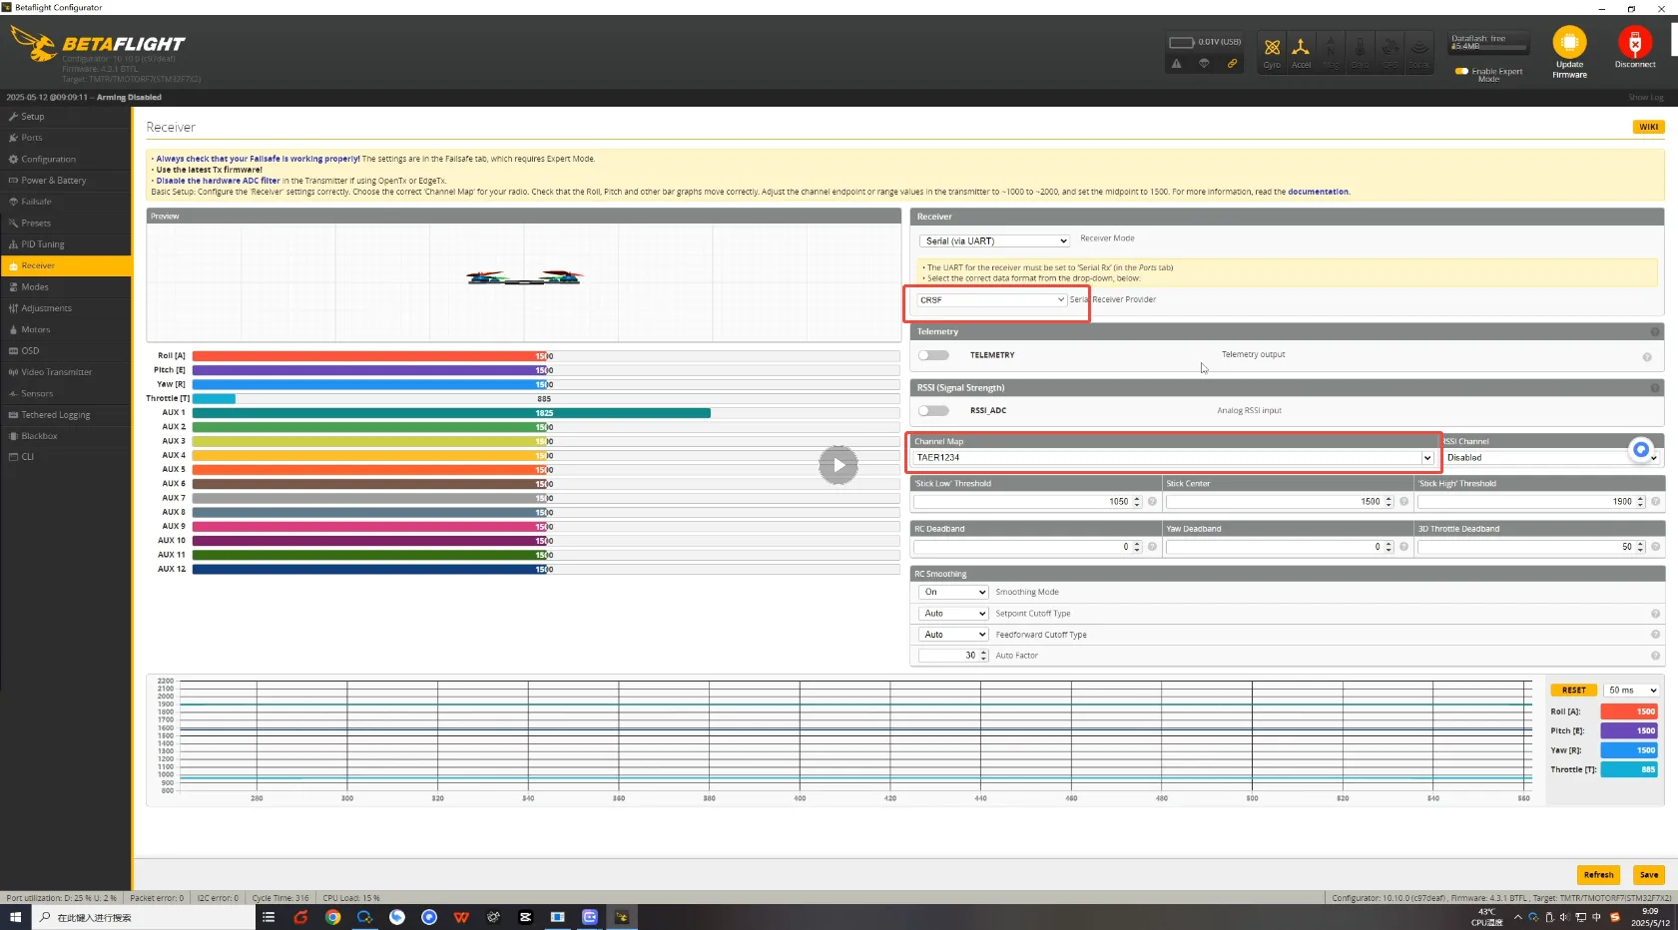Viewport: 1678px width, 930px height.
Task: Click the Mag sensor status icon
Action: pyautogui.click(x=1331, y=52)
